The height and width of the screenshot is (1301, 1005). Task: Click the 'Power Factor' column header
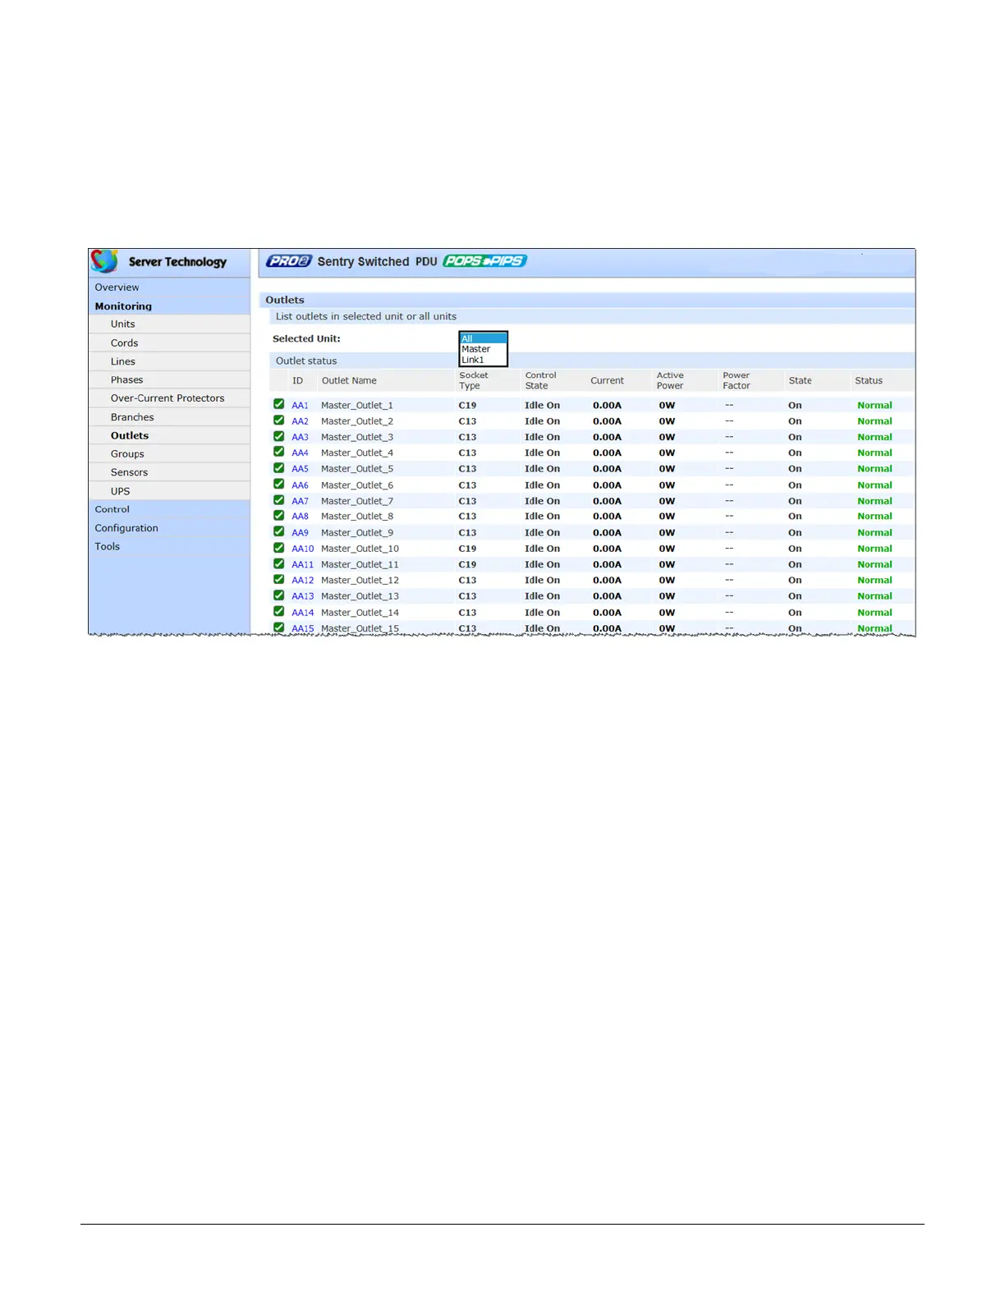pyautogui.click(x=737, y=380)
